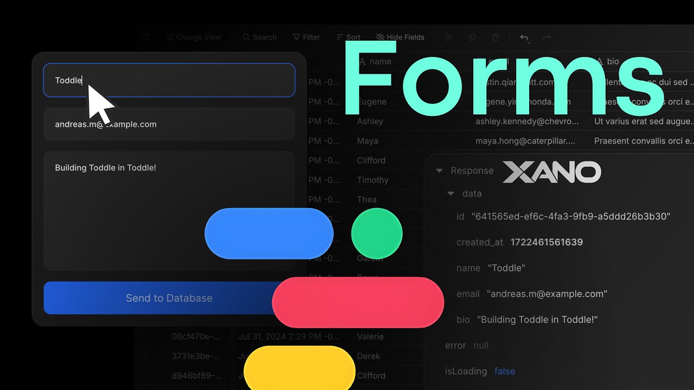Click the text type icon beside the bio header
The height and width of the screenshot is (390, 694).
pyautogui.click(x=599, y=62)
